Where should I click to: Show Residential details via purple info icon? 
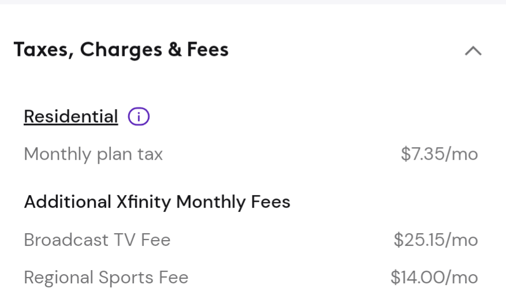click(x=139, y=117)
